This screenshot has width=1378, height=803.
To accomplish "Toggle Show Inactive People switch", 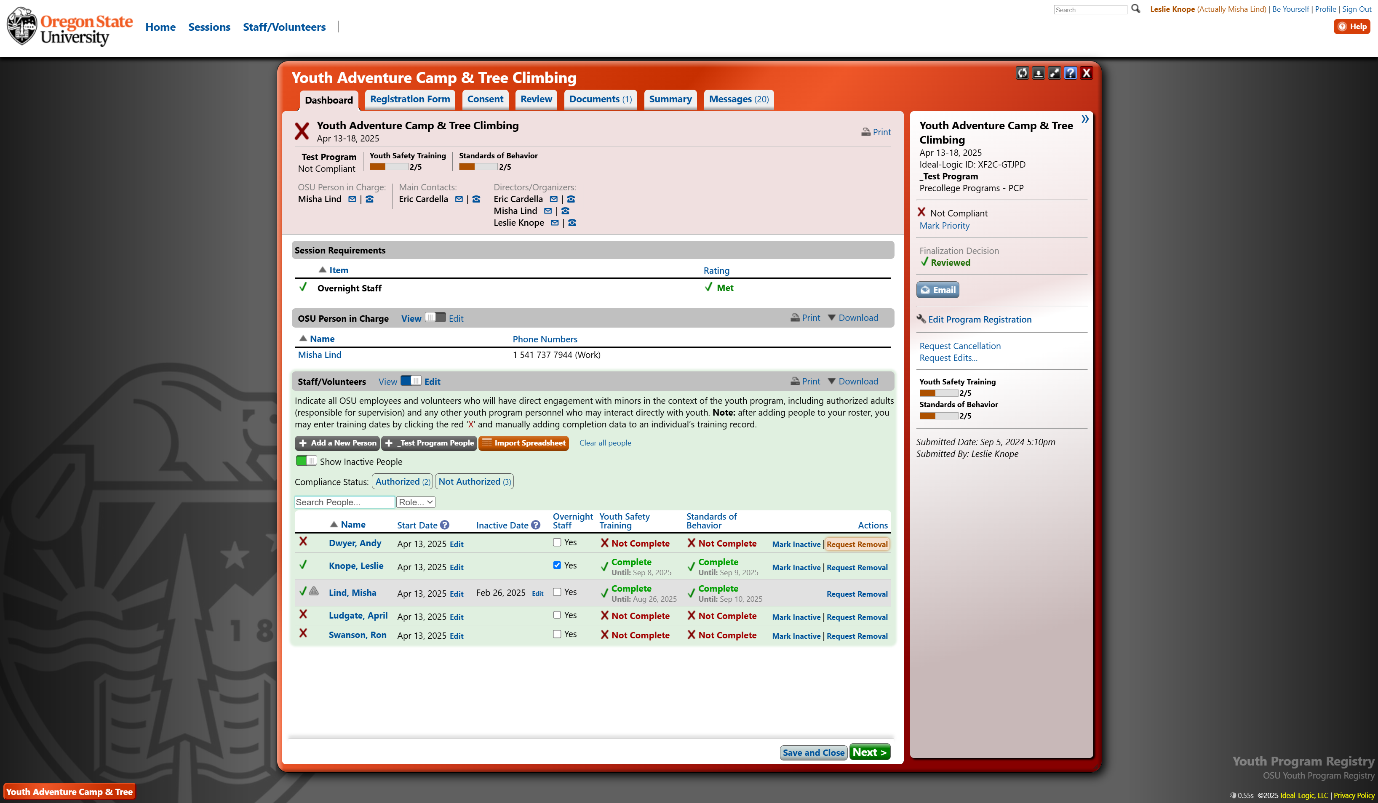I will (306, 461).
